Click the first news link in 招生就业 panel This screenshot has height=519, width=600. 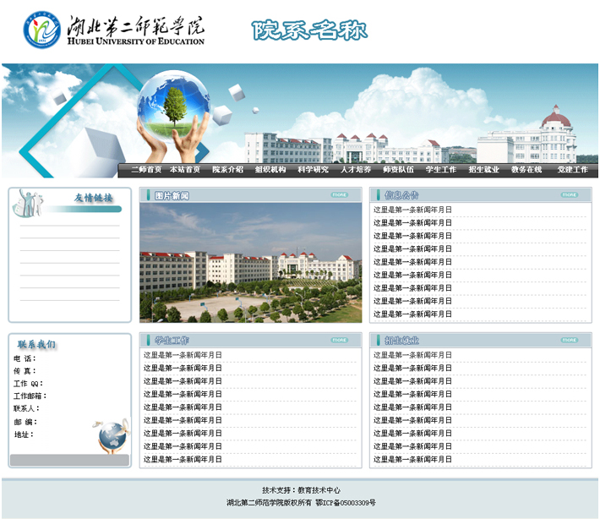coord(412,355)
